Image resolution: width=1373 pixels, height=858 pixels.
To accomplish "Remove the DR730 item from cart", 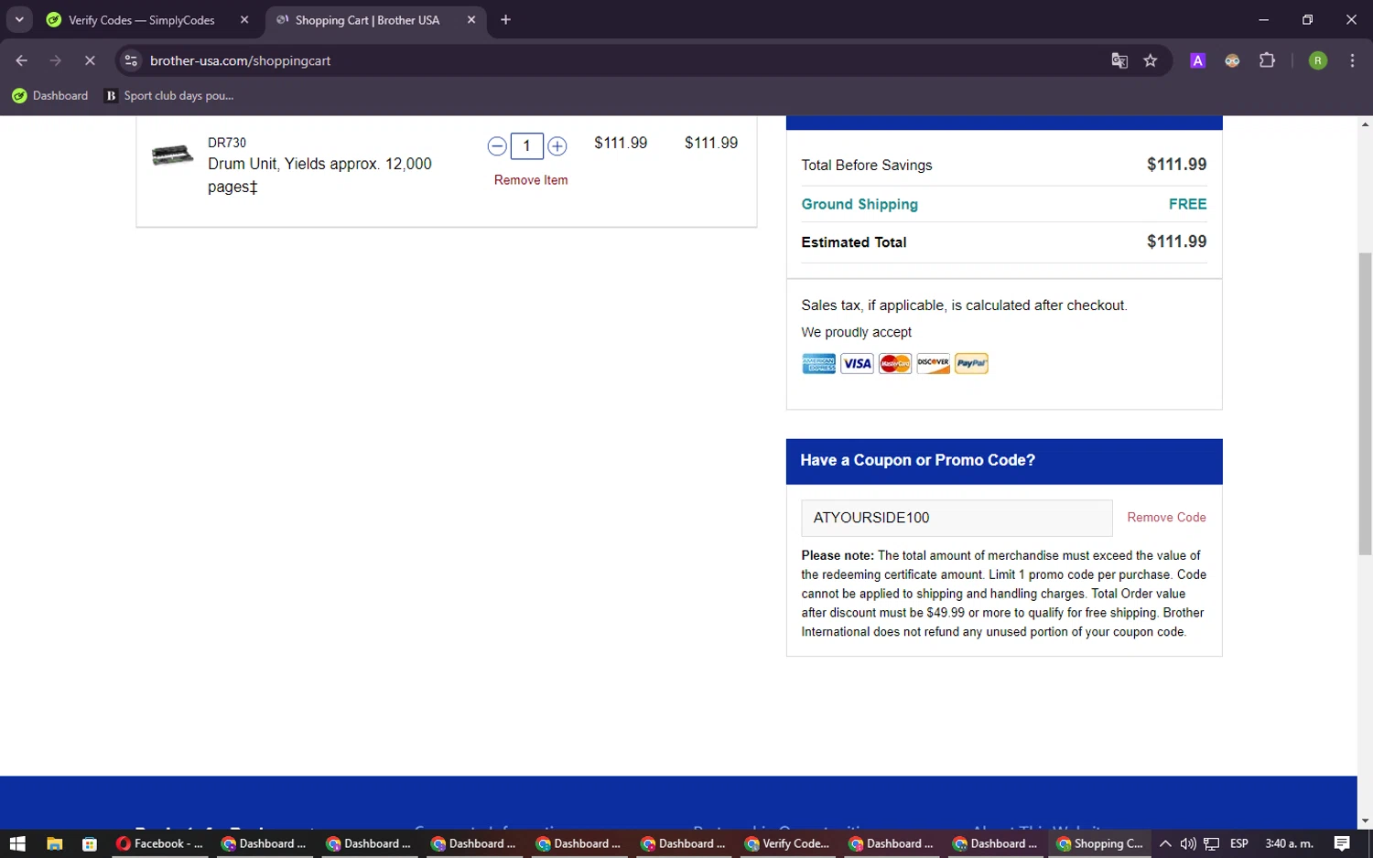I will [531, 180].
